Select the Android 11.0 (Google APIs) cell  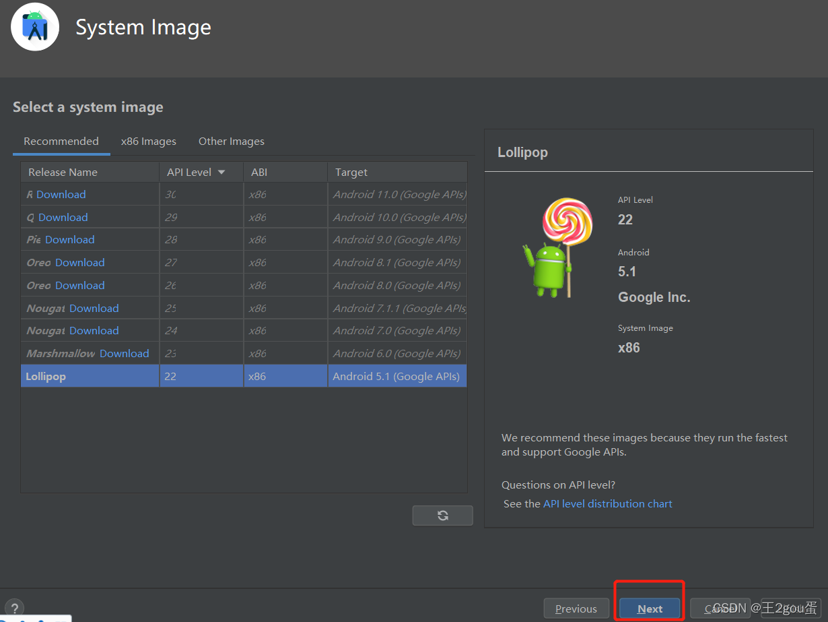(x=397, y=195)
